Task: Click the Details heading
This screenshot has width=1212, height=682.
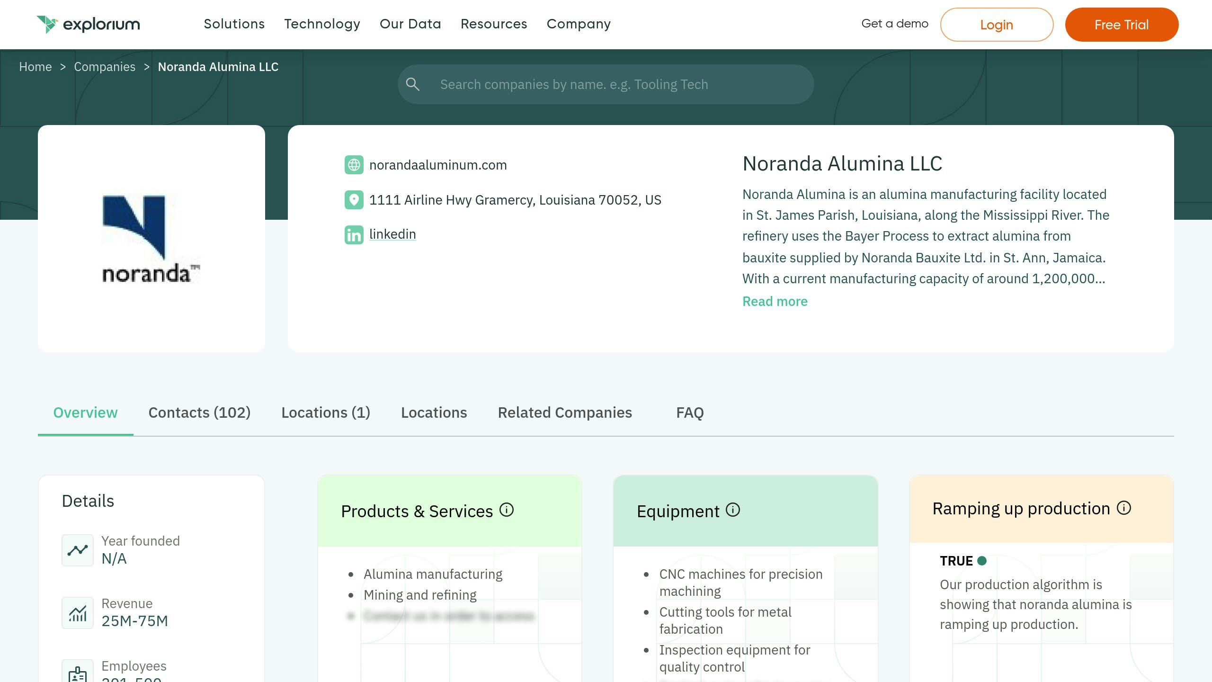Action: click(x=88, y=501)
